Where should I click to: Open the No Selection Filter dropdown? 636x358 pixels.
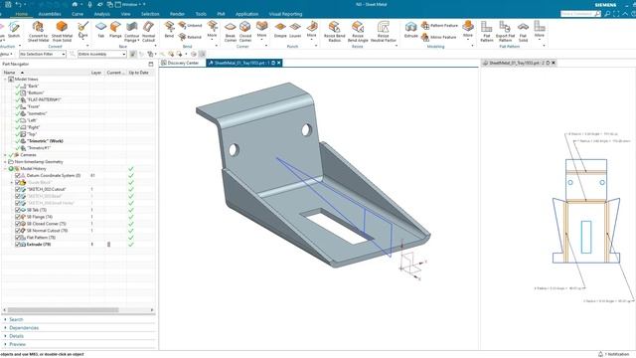[x=43, y=54]
